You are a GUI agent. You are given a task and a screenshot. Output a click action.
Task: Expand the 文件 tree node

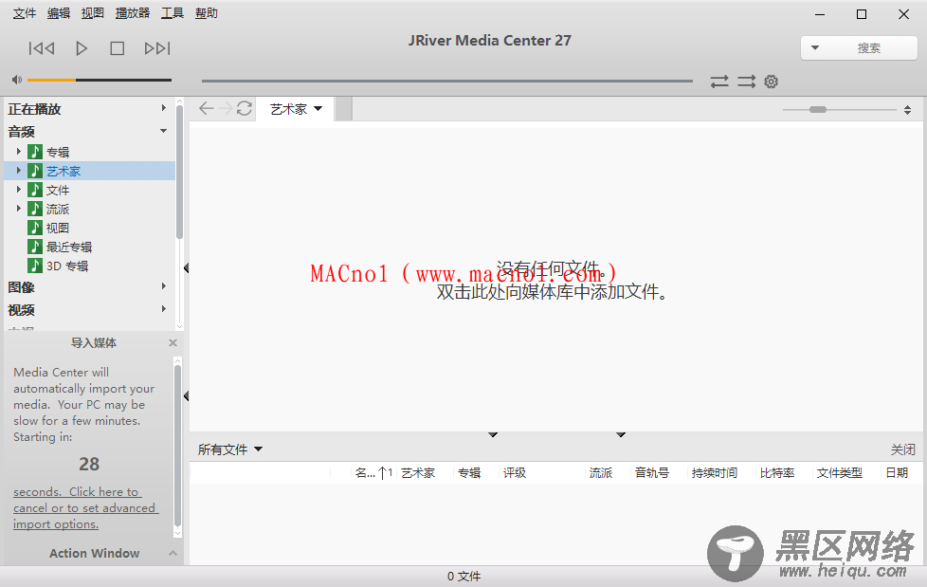[18, 190]
